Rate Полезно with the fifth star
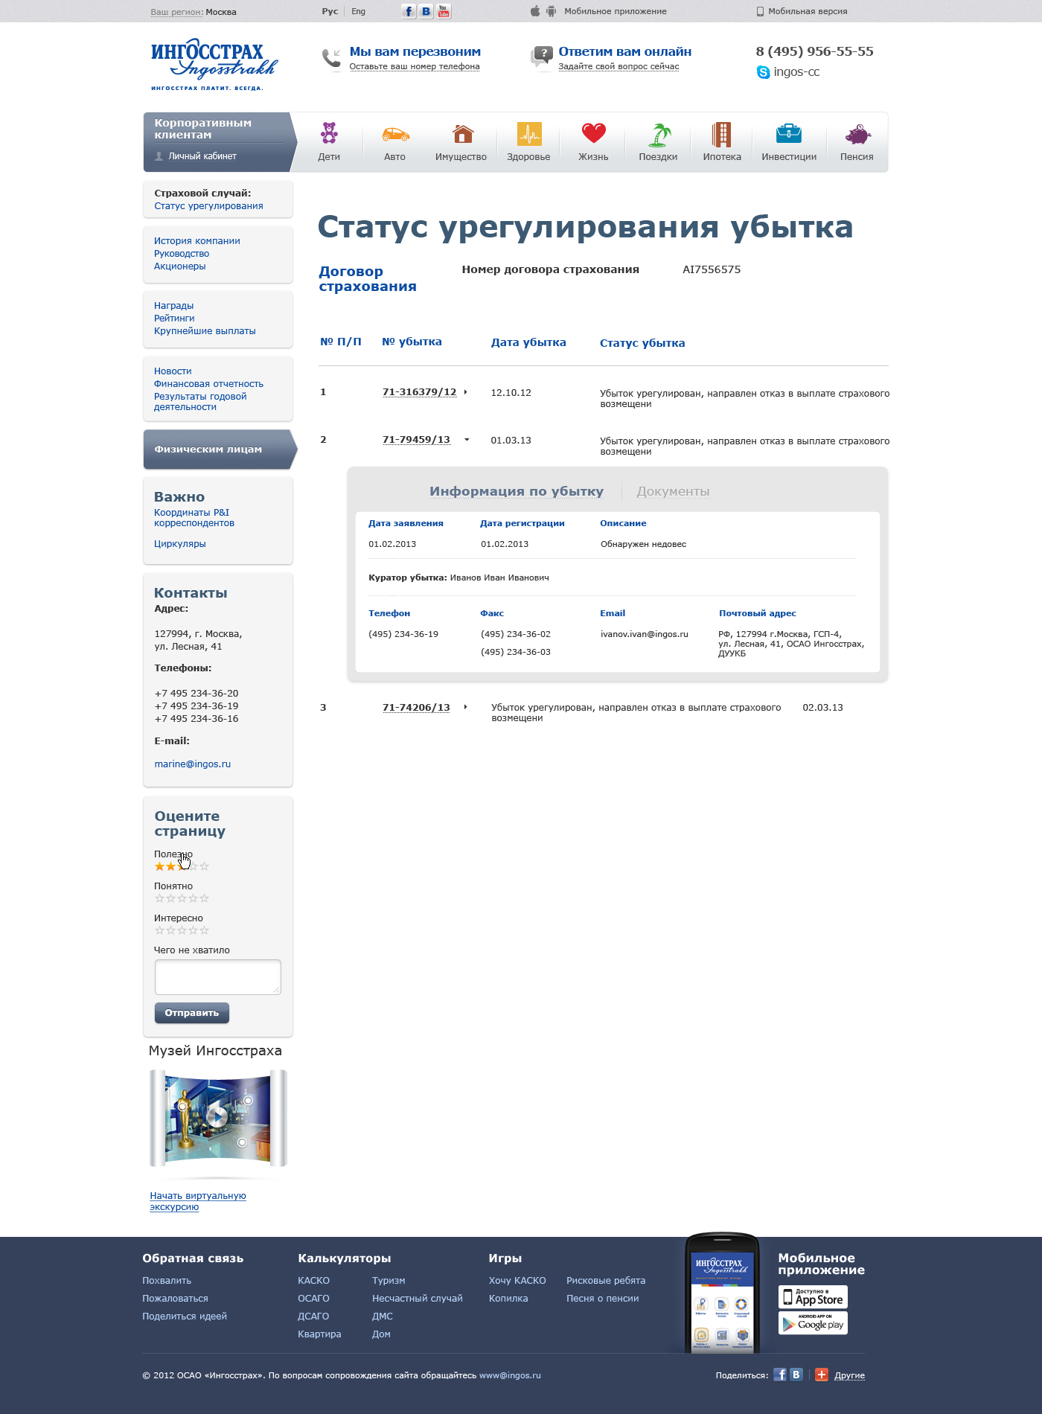This screenshot has height=1414, width=1042. tap(205, 866)
